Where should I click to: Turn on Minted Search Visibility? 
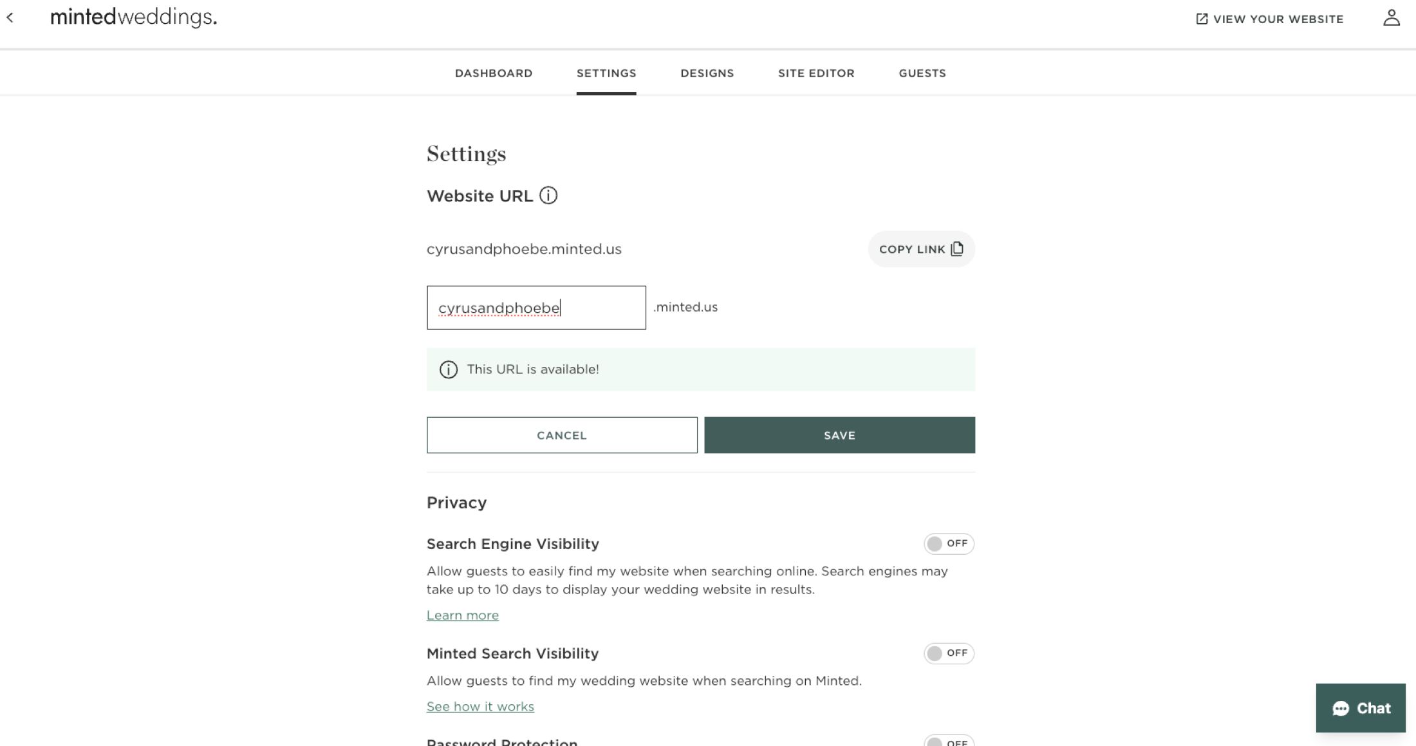pos(948,653)
